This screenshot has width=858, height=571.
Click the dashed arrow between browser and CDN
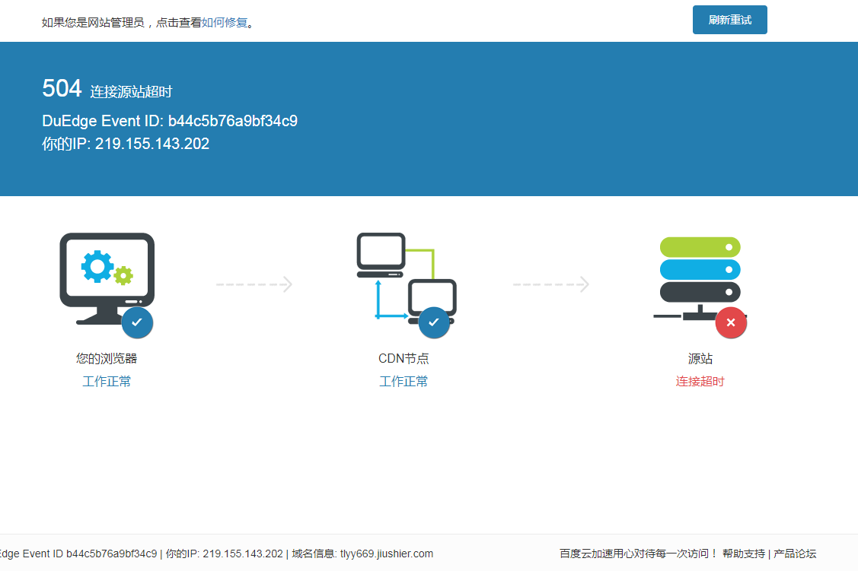tap(254, 284)
